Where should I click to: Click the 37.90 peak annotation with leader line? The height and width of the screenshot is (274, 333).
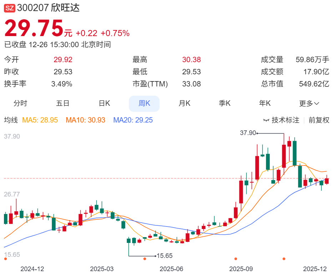[x=248, y=133]
